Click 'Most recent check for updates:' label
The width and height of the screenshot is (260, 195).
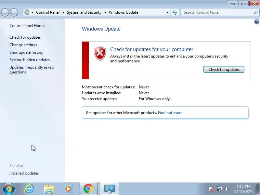pos(109,87)
